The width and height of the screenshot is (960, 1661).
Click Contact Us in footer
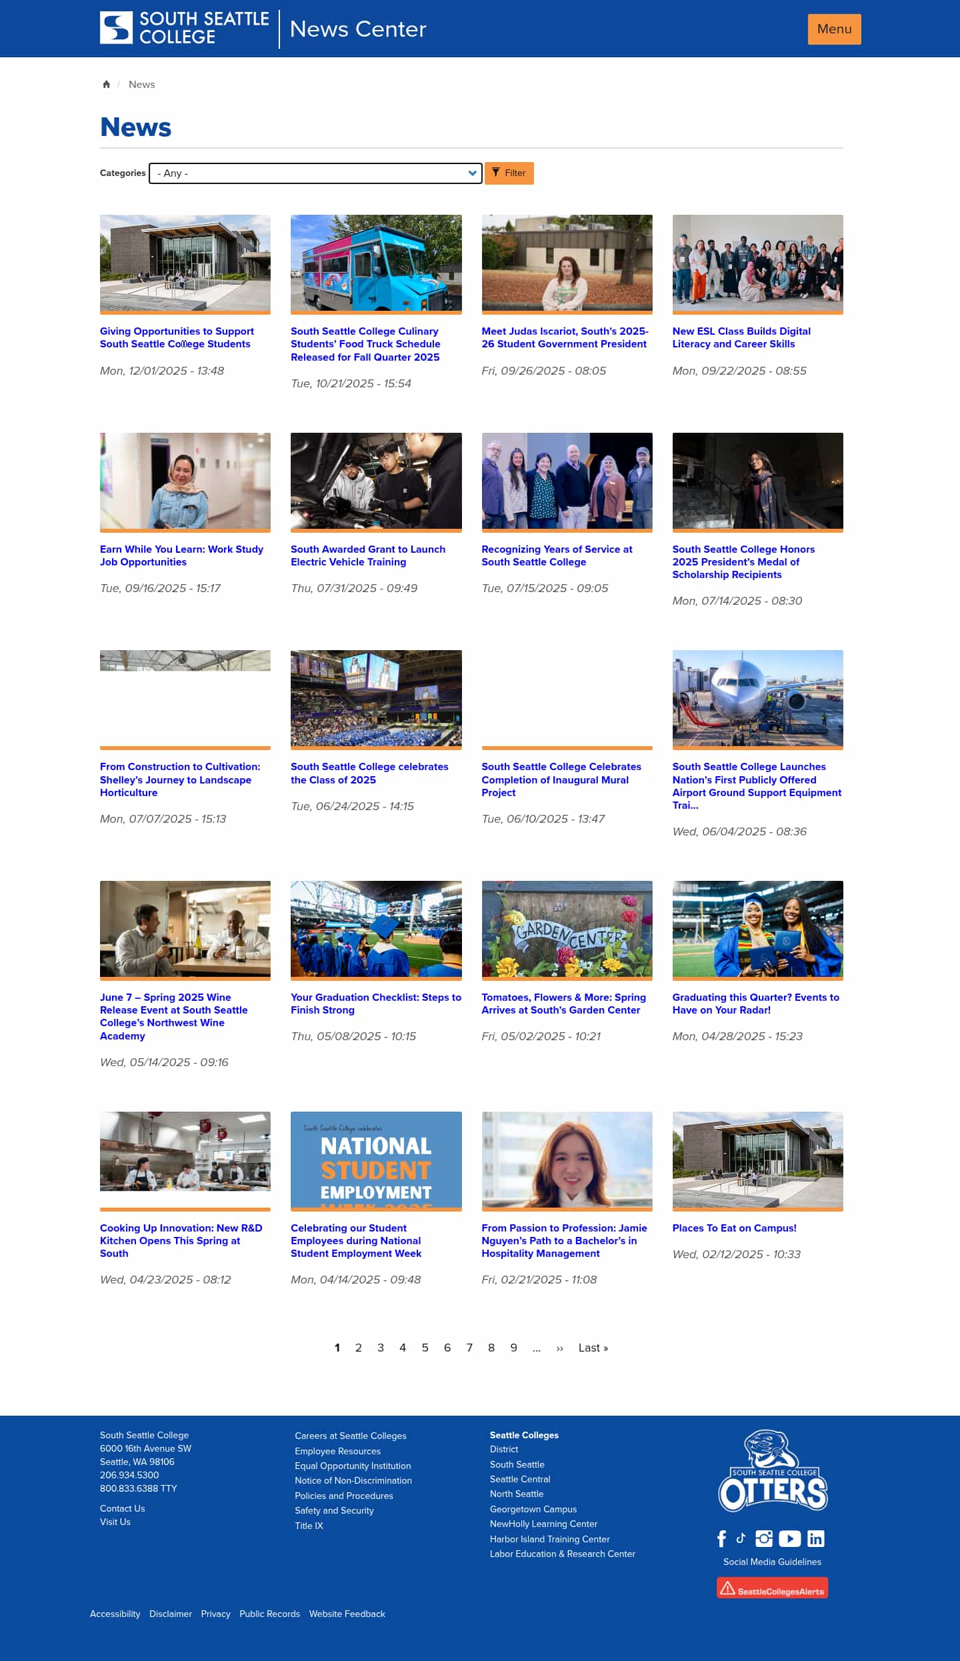point(122,1508)
